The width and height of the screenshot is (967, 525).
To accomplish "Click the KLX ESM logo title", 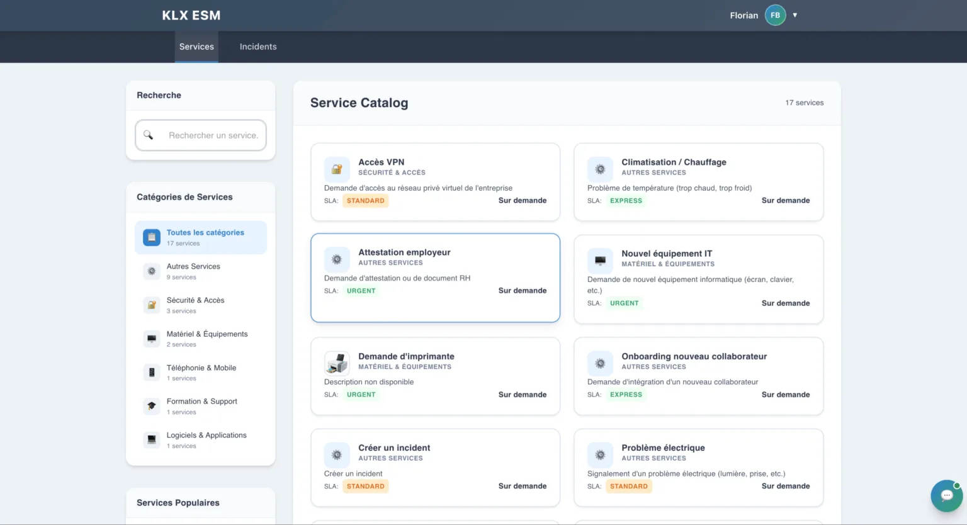I will [191, 16].
